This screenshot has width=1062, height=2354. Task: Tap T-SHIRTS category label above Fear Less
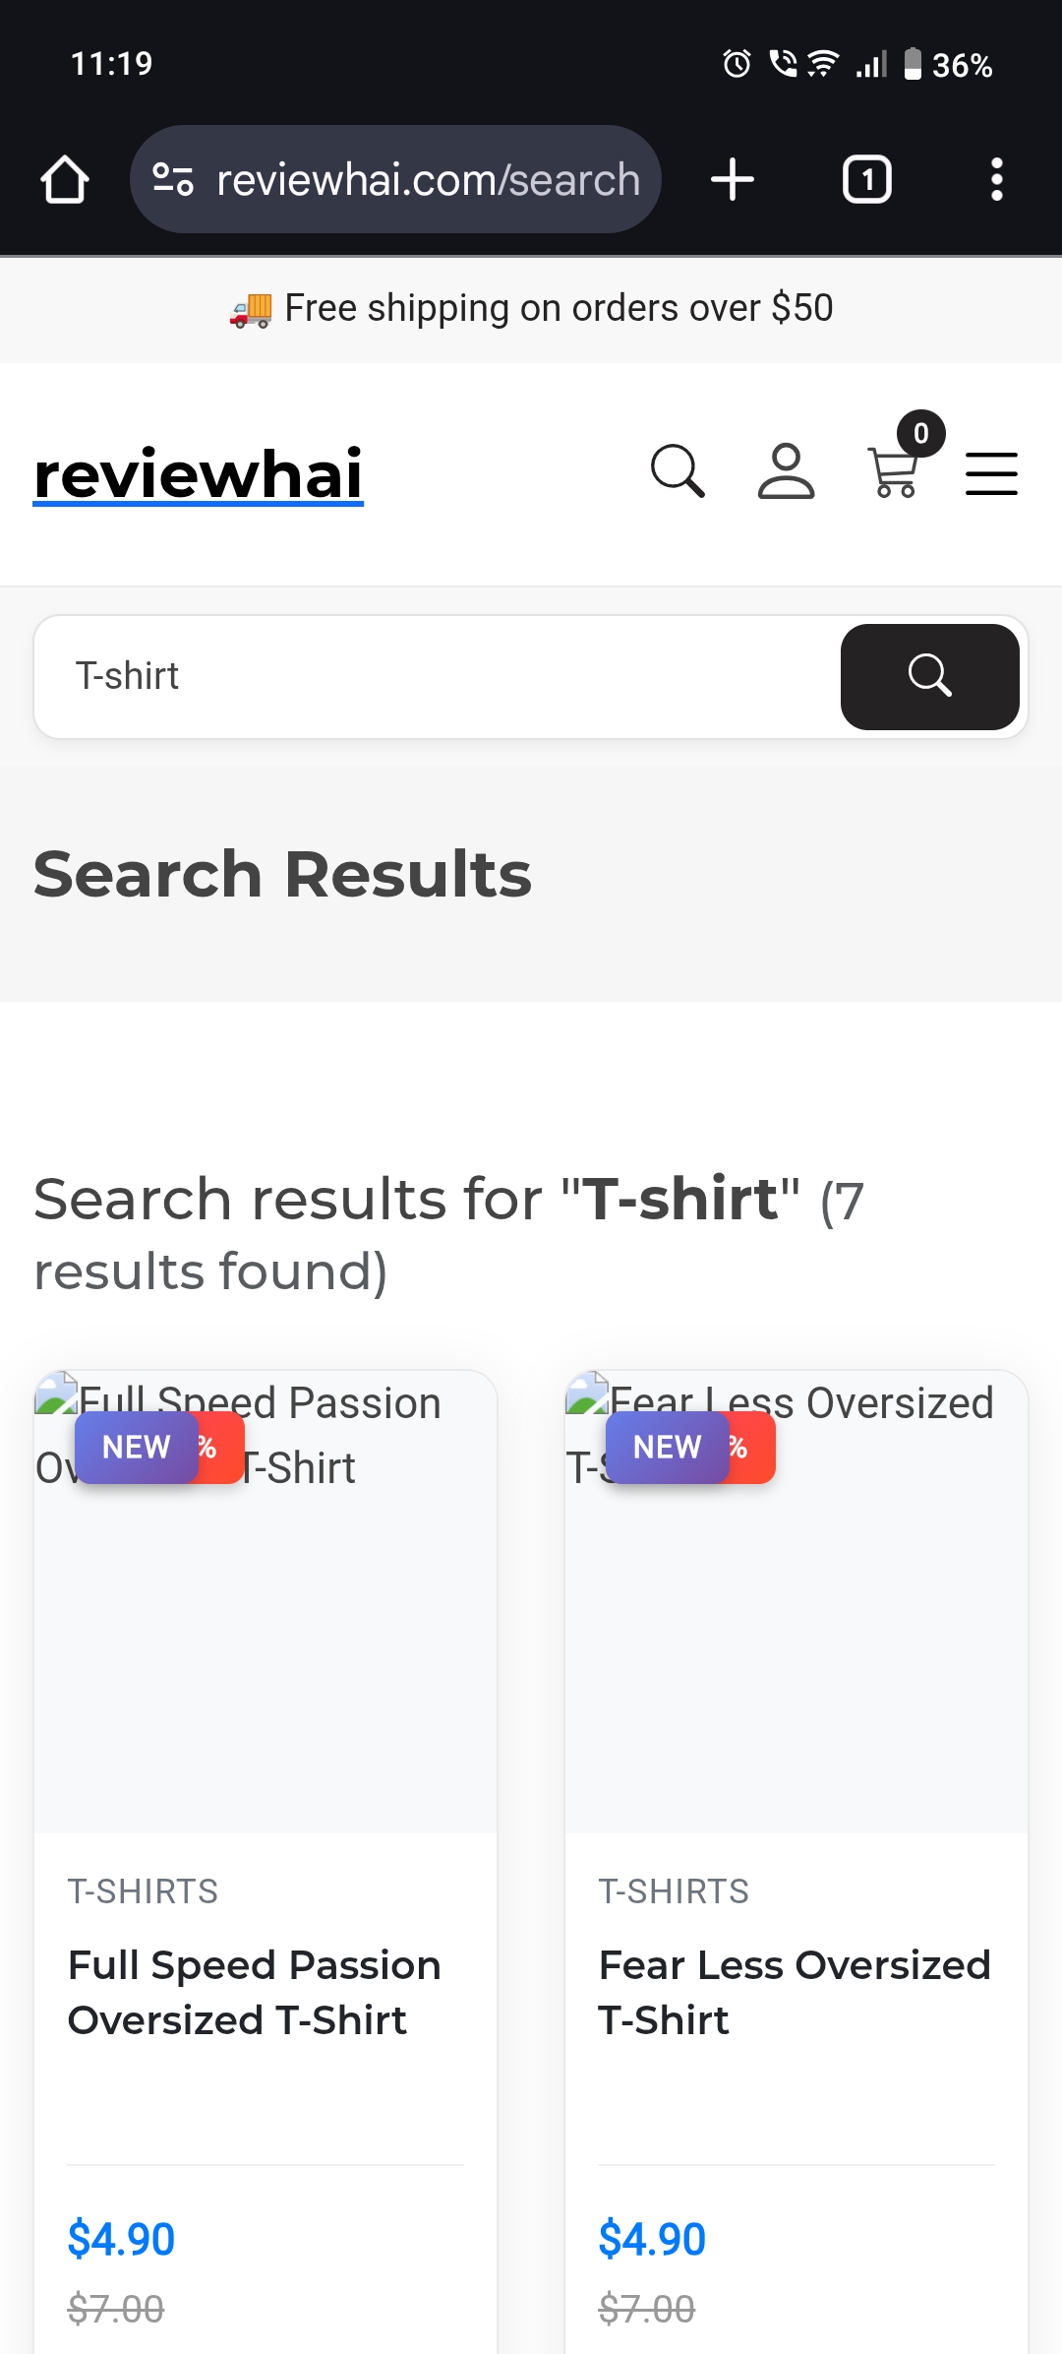[674, 1891]
